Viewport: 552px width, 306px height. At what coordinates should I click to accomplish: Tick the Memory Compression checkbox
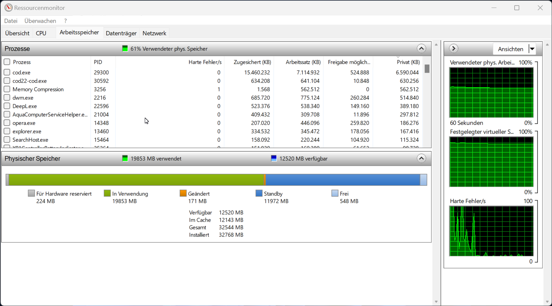point(7,89)
